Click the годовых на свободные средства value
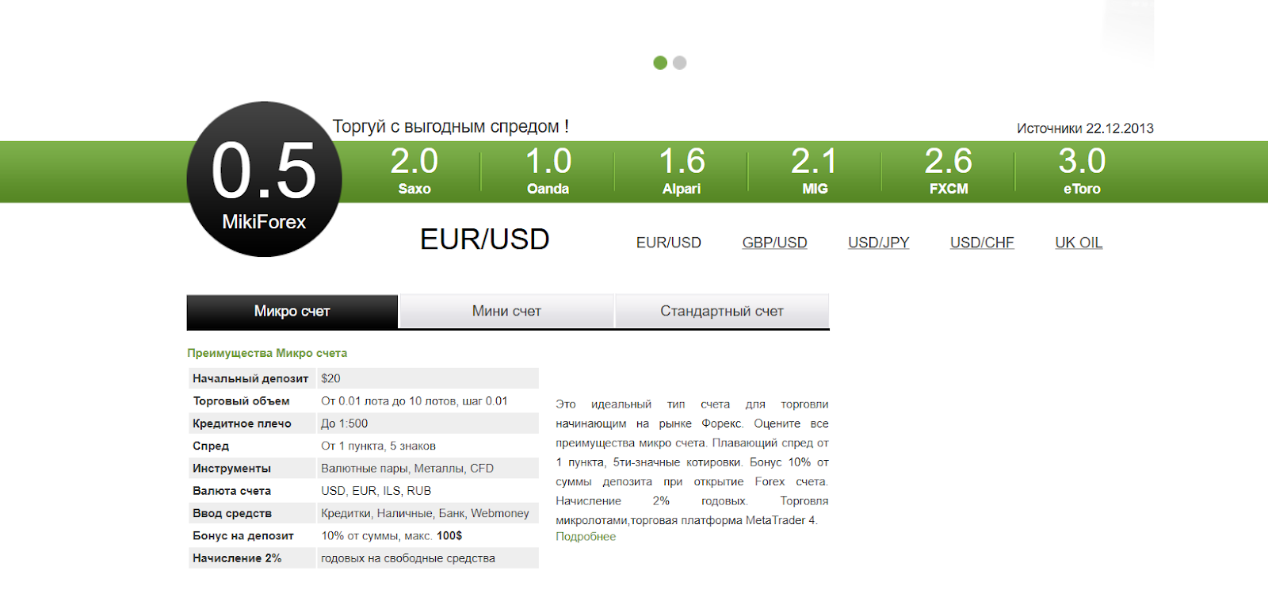The width and height of the screenshot is (1268, 590). (408, 558)
